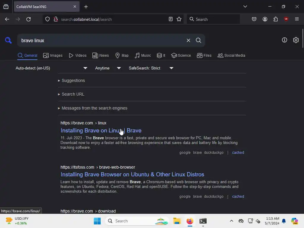This screenshot has width=304, height=228.
Task: Open the Auto-detect (en-US) language dropdown
Action: tap(51, 68)
